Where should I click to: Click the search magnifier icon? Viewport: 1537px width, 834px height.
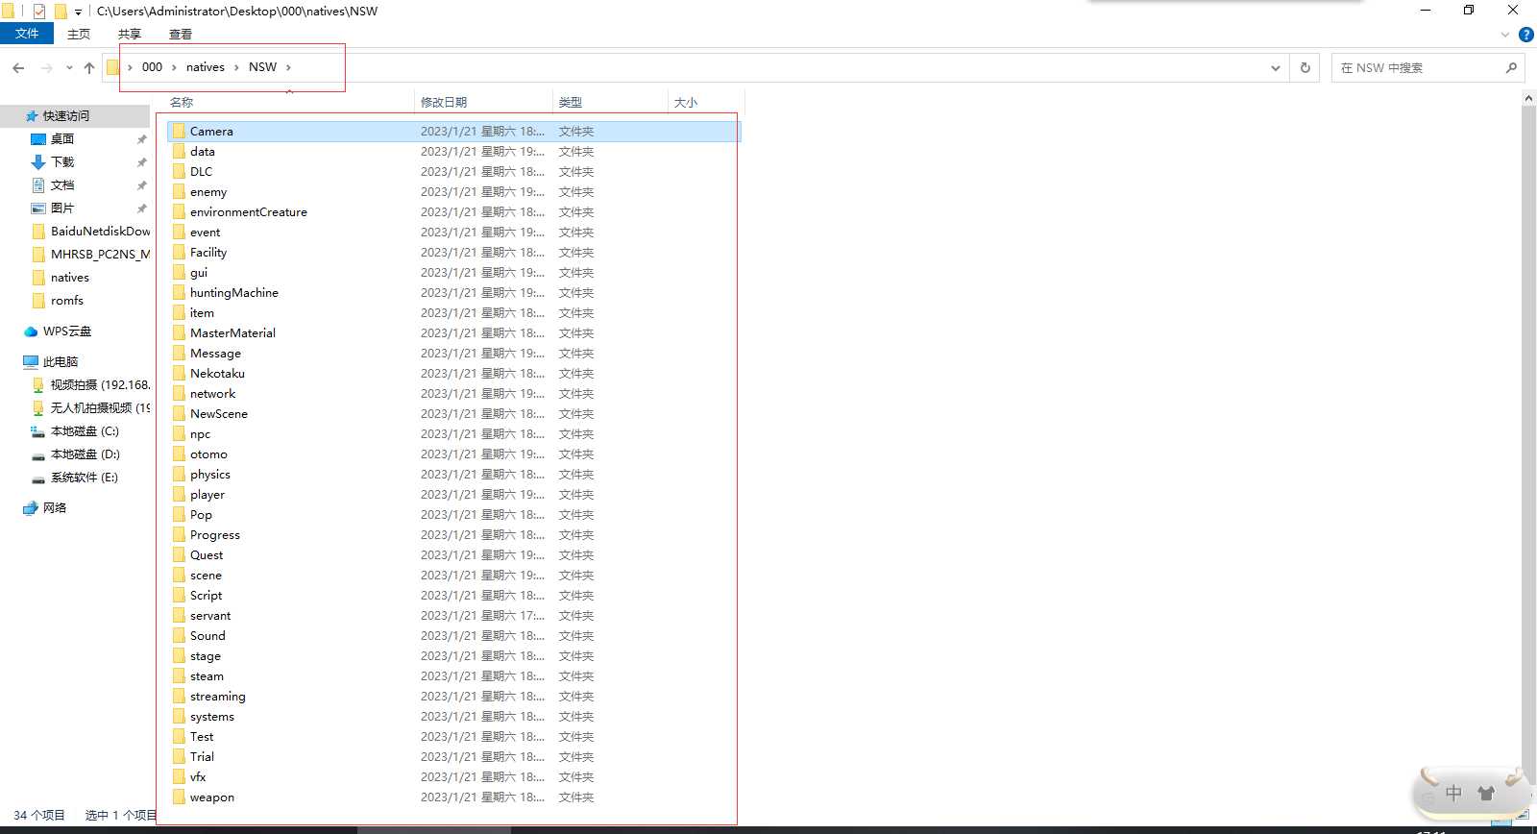pos(1511,68)
